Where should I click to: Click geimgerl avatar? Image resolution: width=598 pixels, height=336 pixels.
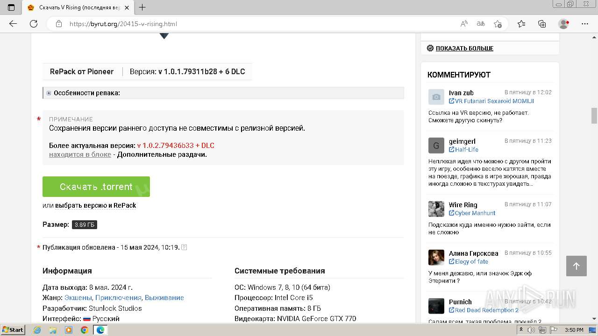point(436,146)
